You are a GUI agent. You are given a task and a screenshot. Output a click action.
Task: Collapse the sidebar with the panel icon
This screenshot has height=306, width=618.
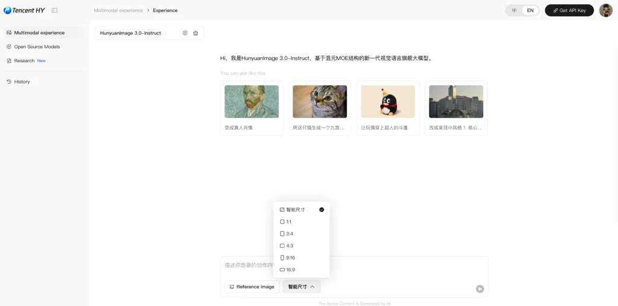pos(54,11)
